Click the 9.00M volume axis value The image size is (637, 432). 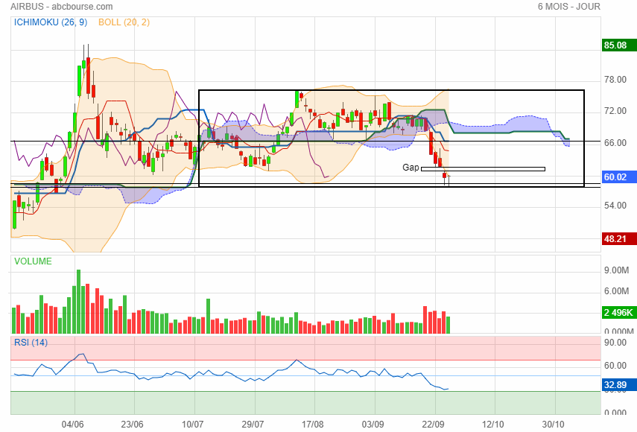(616, 270)
